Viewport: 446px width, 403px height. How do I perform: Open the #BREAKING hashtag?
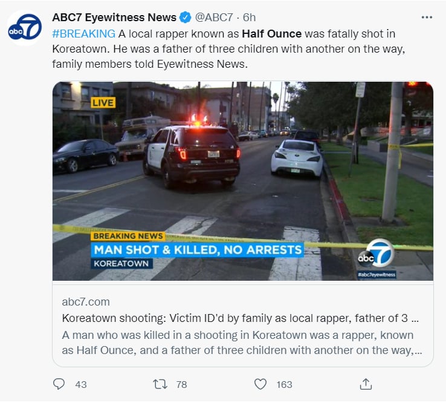click(84, 33)
